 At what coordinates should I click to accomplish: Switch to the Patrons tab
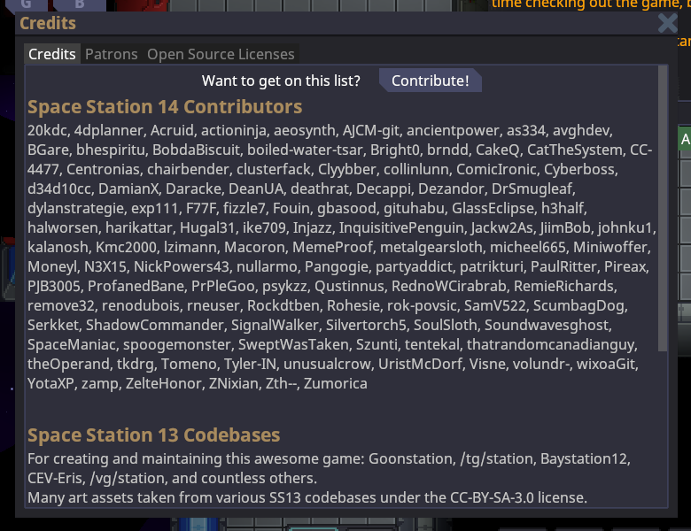tap(112, 54)
